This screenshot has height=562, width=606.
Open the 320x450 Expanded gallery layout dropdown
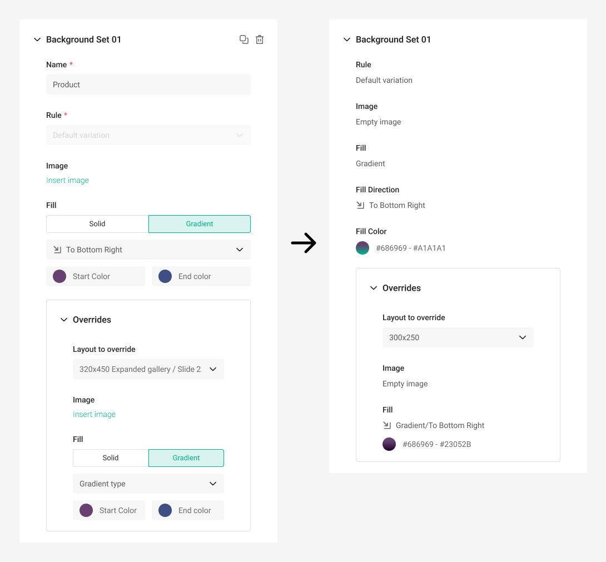coord(148,369)
